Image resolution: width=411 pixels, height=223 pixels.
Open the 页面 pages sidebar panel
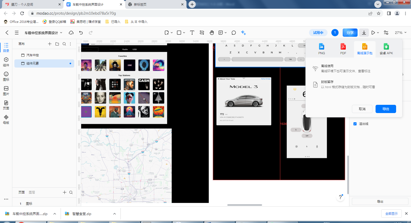[x=6, y=105]
